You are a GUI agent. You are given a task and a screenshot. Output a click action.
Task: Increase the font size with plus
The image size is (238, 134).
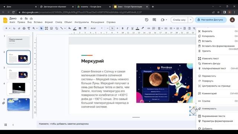tap(117, 28)
